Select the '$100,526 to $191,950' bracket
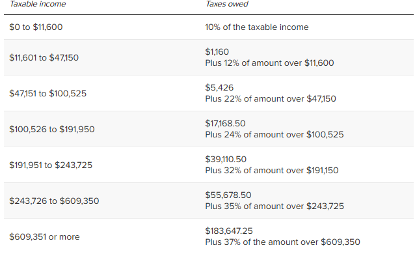The height and width of the screenshot is (254, 415). click(52, 129)
